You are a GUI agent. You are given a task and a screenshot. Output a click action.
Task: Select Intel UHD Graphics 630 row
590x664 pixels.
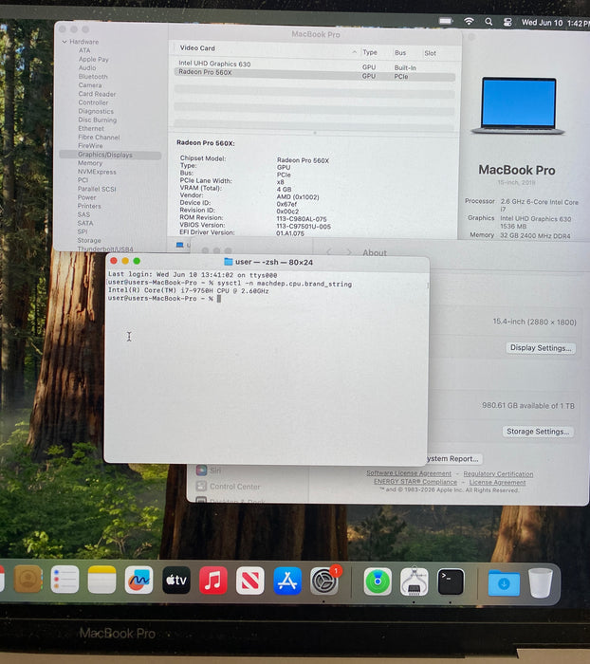click(314, 65)
